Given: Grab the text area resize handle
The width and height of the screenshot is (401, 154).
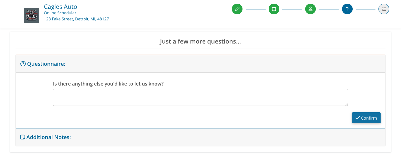Looking at the screenshot, I should tap(346, 104).
